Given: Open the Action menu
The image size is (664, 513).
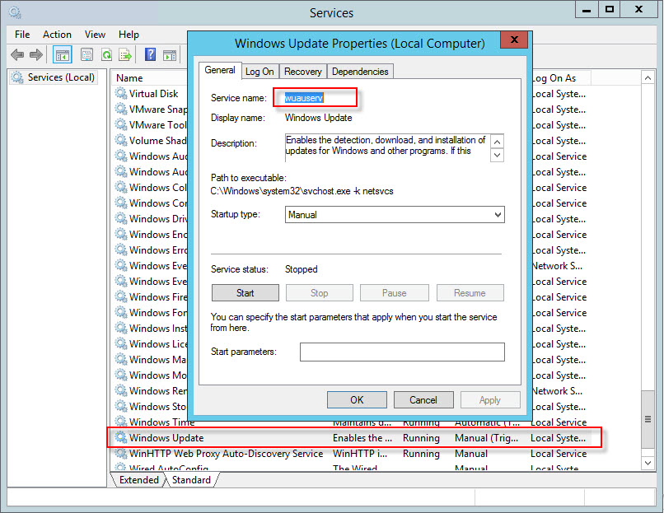Looking at the screenshot, I should tap(57, 35).
